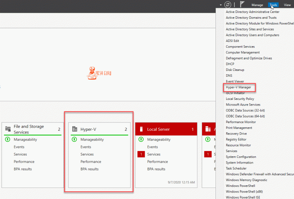Open Services in Local Server tile
Viewport: 294px width, 199px height.
(154, 154)
